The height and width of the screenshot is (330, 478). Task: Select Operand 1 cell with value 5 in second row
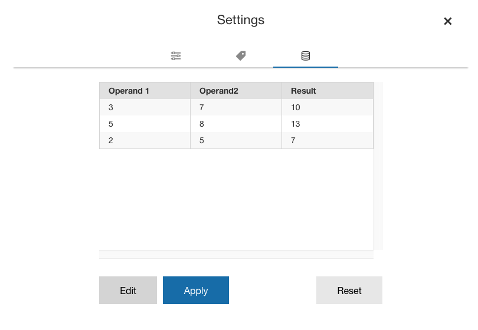145,124
